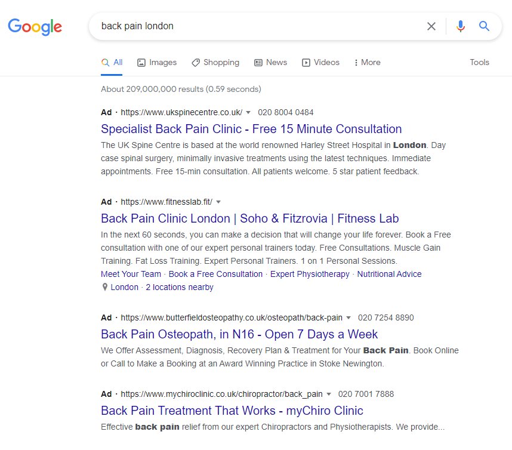Image resolution: width=512 pixels, height=450 pixels.
Task: Switch to the Videos tab label
Action: click(326, 62)
